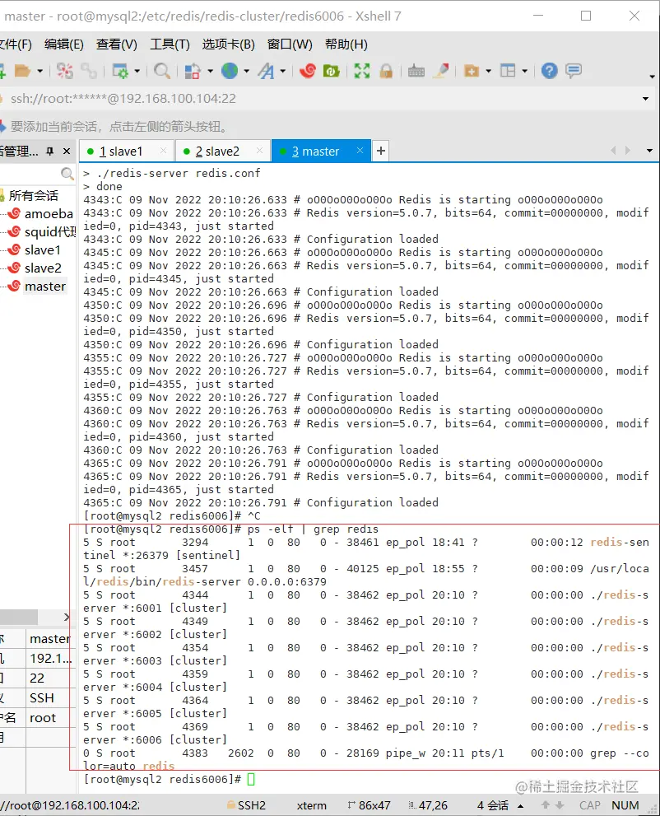Click the session manager search icon

click(67, 174)
